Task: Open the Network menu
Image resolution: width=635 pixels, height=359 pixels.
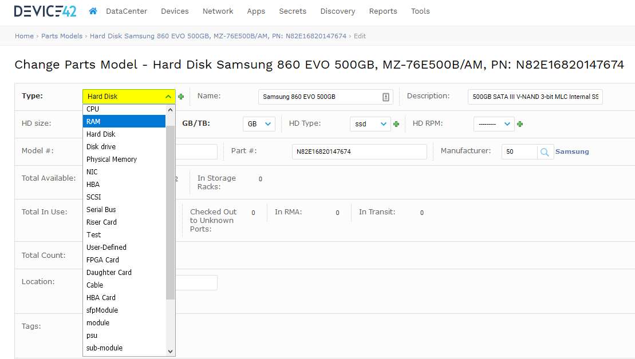Action: click(218, 11)
